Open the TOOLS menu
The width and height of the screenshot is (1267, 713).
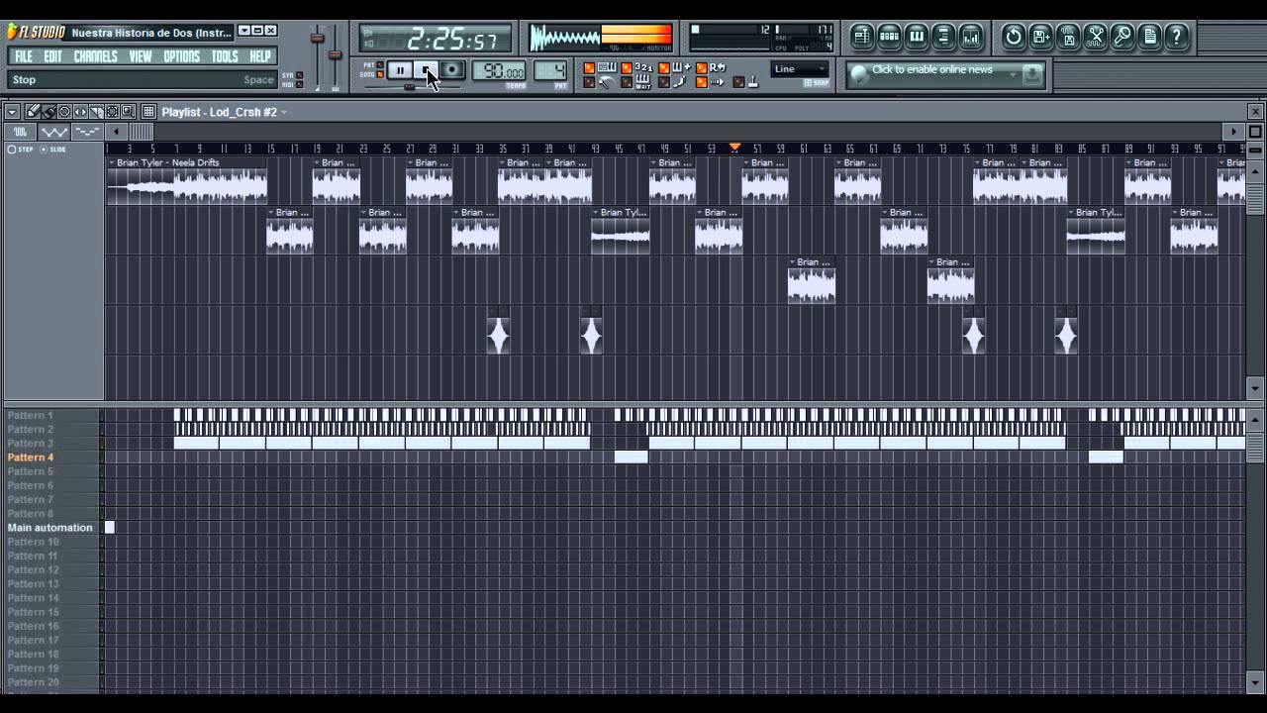tap(225, 56)
